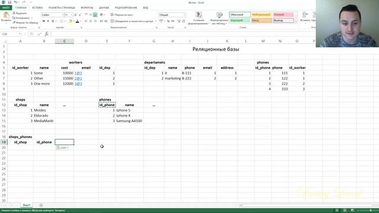Open the font color dropdown arrow
This screenshot has height=213, width=379.
(81, 21)
